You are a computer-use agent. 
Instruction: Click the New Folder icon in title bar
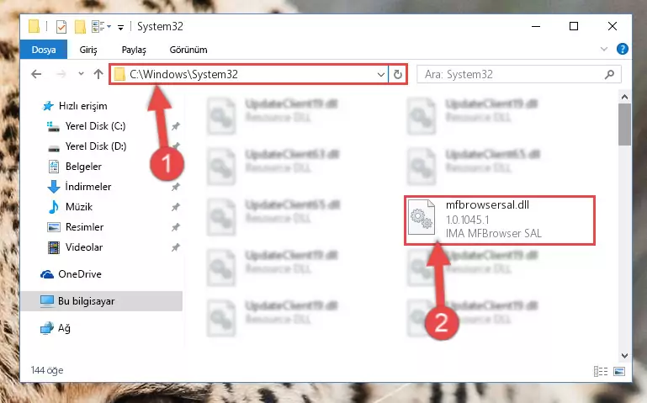(x=80, y=27)
